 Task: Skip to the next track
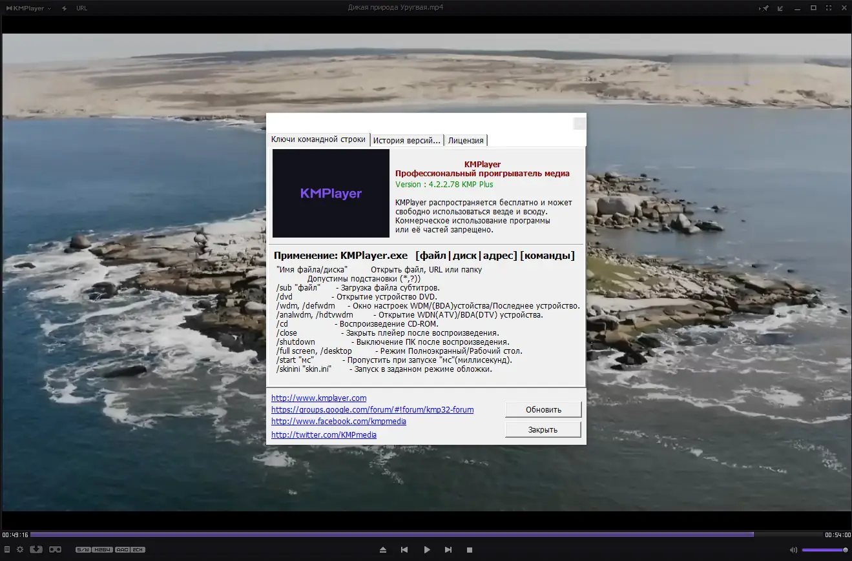448,550
